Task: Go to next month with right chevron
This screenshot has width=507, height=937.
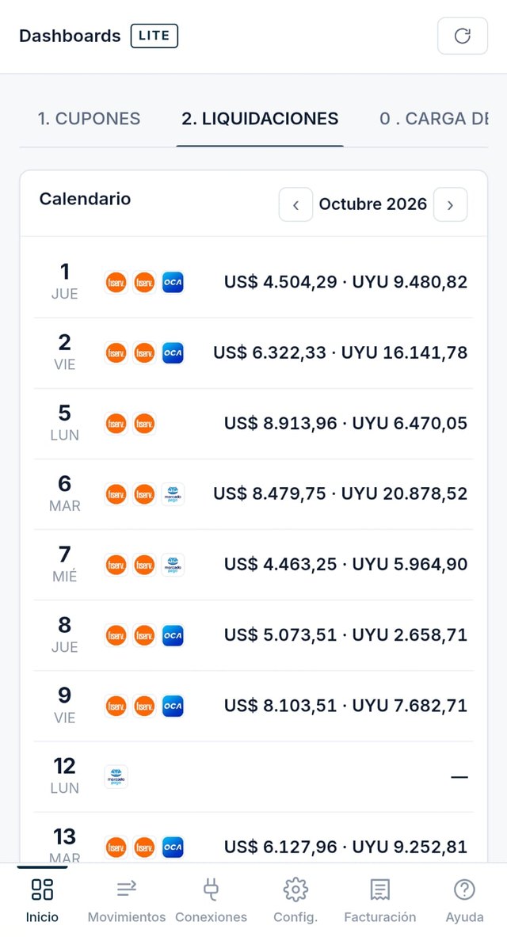Action: point(450,204)
